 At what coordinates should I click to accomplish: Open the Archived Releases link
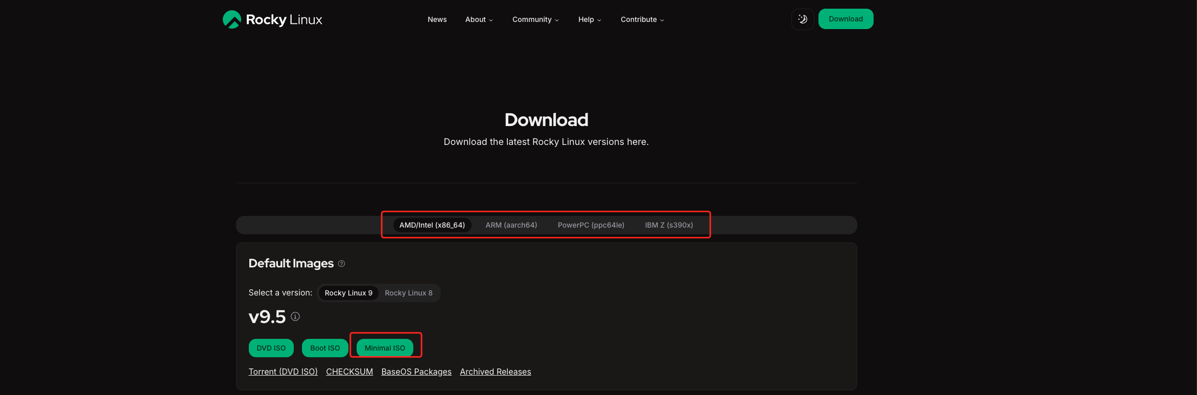(x=496, y=372)
